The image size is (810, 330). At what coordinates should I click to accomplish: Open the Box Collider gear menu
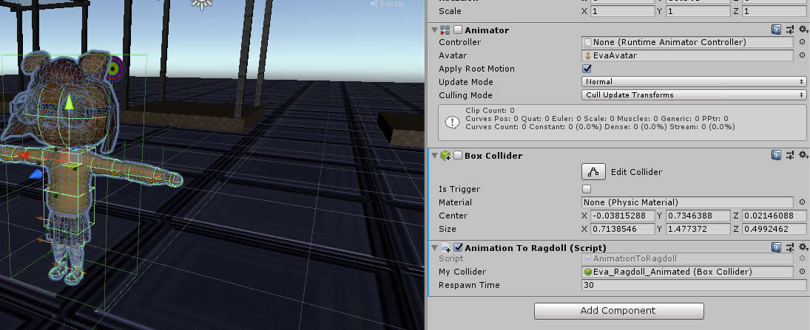(802, 156)
